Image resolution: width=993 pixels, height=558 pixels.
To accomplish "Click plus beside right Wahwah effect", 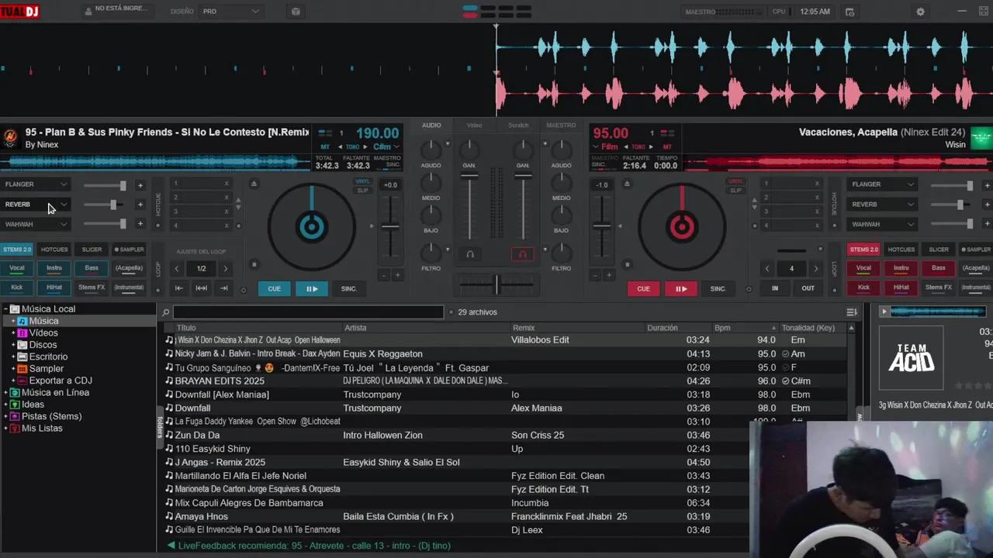I will 987,224.
